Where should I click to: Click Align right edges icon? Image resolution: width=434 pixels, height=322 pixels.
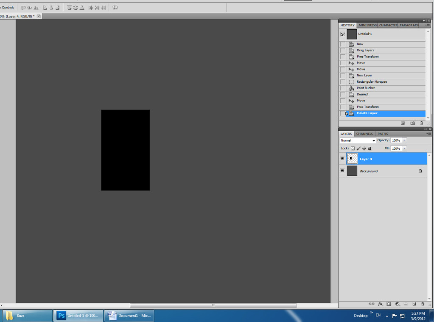click(x=58, y=8)
